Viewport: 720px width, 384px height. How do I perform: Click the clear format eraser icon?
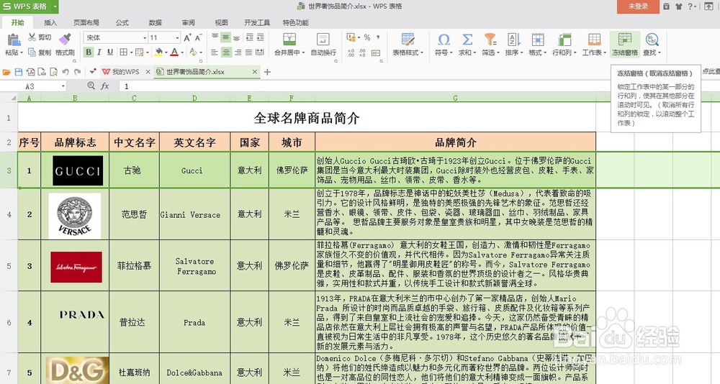coord(193,52)
